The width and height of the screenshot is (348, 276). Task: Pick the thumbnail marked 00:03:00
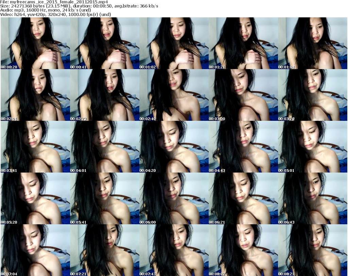click(243, 95)
